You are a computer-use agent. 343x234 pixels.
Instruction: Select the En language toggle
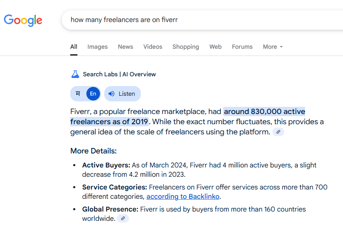pos(93,94)
